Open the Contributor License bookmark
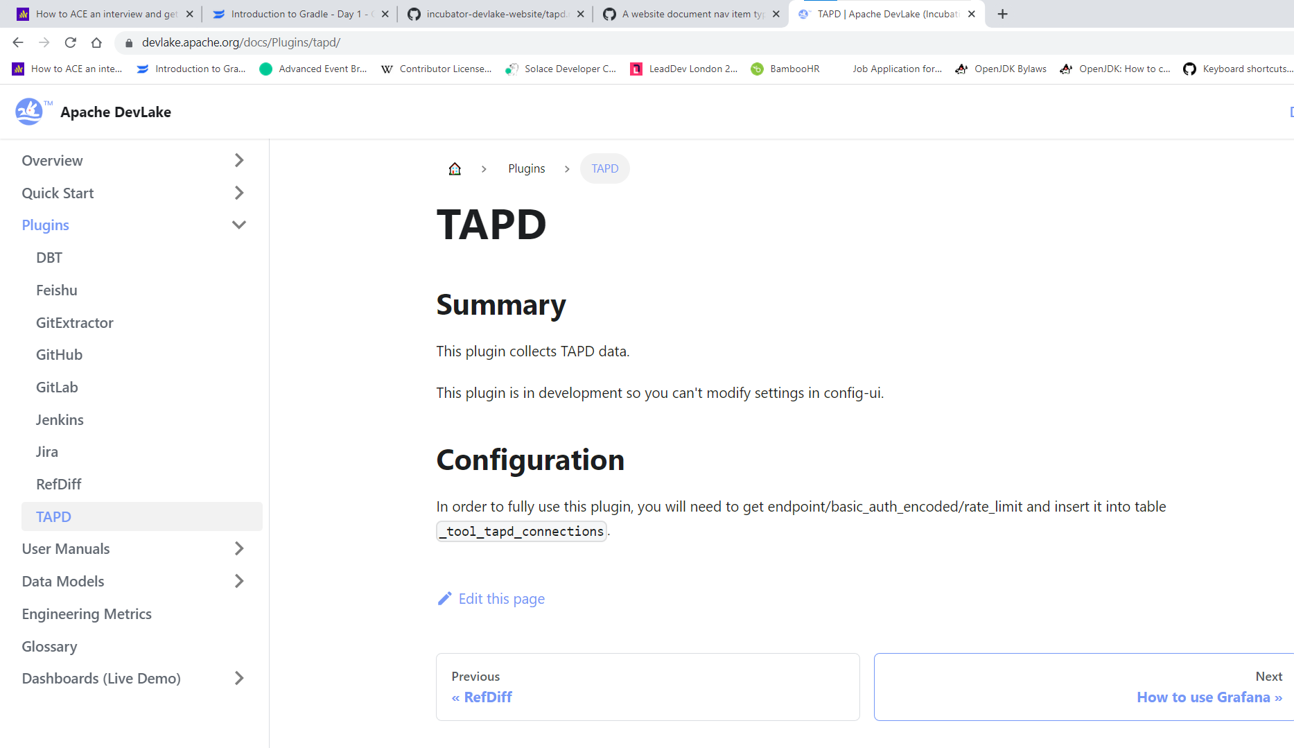Image resolution: width=1294 pixels, height=748 pixels. point(437,69)
